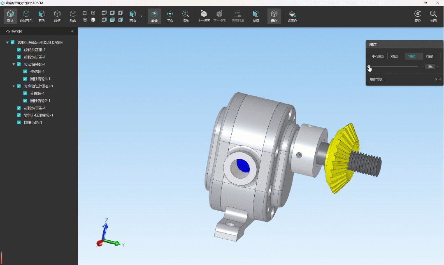
Task: Toggle the checkbox for 圆锥齿轮-1
Action: pos(19,123)
